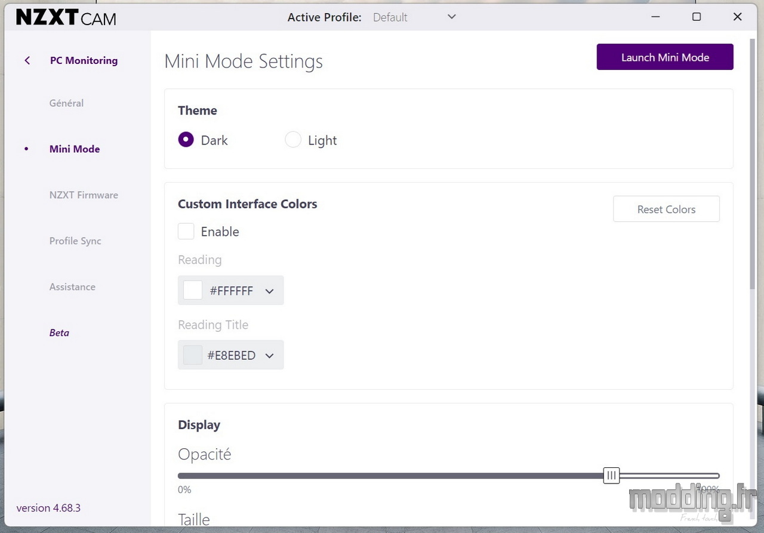
Task: Enable custom interface colors checkbox
Action: [x=186, y=232]
